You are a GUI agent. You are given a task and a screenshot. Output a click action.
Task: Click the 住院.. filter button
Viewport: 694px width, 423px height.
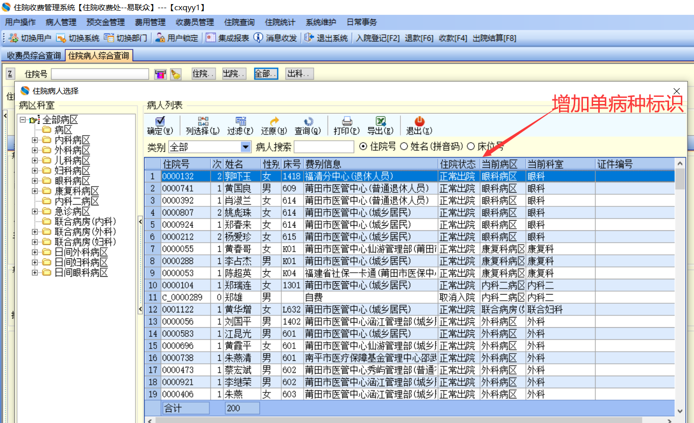coord(203,74)
